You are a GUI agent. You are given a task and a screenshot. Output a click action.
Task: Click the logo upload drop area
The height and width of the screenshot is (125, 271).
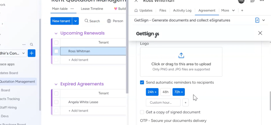pos(181,62)
